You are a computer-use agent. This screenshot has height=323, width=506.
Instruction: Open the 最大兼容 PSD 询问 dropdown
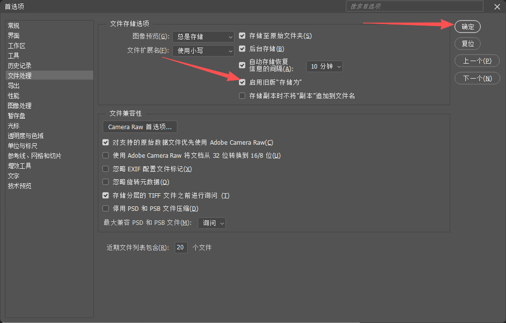(212, 223)
